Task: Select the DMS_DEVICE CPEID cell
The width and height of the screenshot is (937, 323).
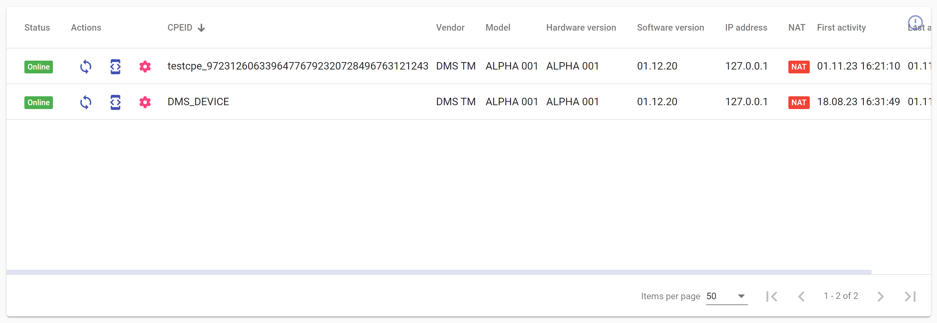Action: point(198,102)
